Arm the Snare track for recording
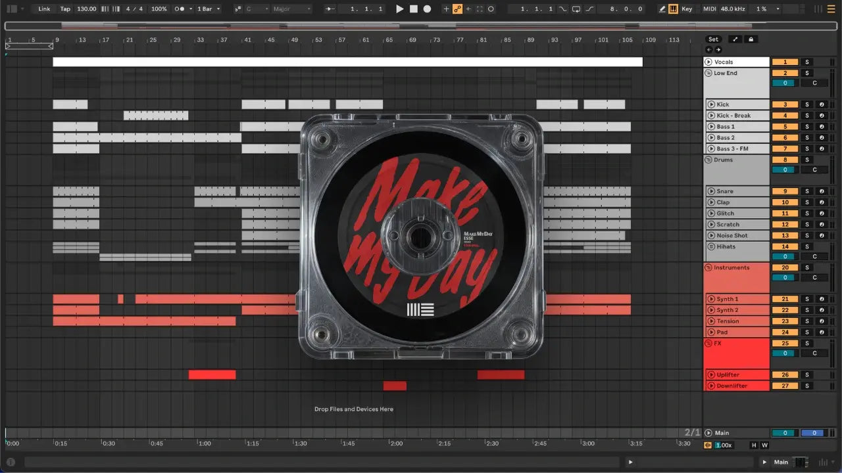The width and height of the screenshot is (842, 473). [x=821, y=191]
